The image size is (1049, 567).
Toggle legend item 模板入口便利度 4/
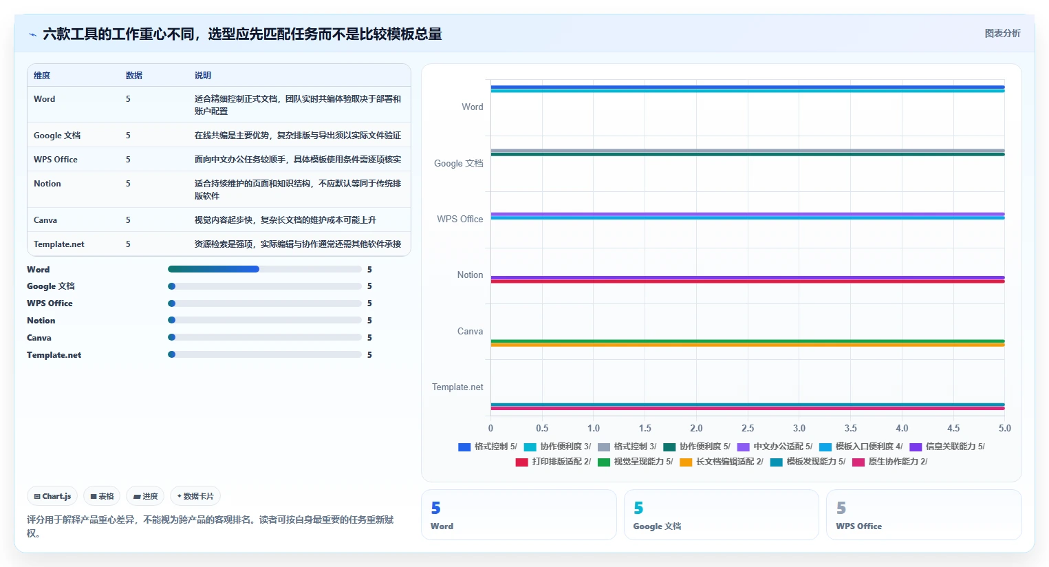[861, 447]
